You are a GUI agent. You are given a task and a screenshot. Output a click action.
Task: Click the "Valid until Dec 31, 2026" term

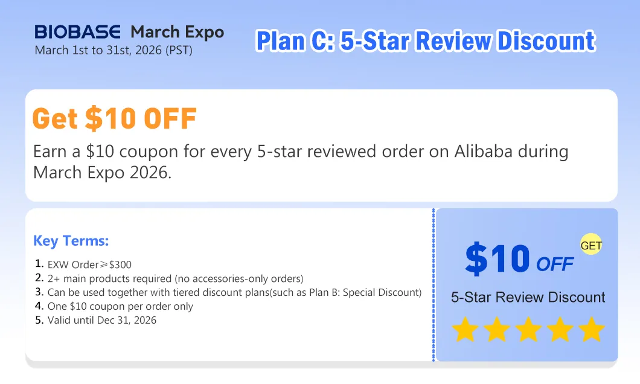102,320
